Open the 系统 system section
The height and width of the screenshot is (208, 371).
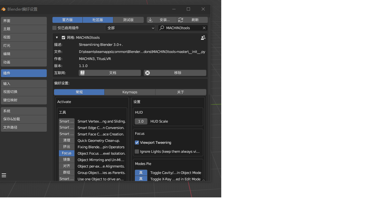pos(24,111)
